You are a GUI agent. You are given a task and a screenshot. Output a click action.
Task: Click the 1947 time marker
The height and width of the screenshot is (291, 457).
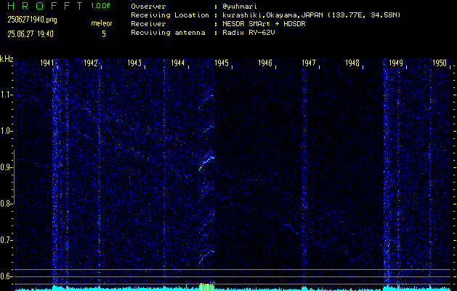pyautogui.click(x=309, y=63)
